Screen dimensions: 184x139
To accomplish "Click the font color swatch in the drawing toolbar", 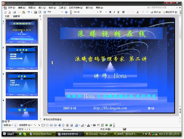I will point(88,125).
